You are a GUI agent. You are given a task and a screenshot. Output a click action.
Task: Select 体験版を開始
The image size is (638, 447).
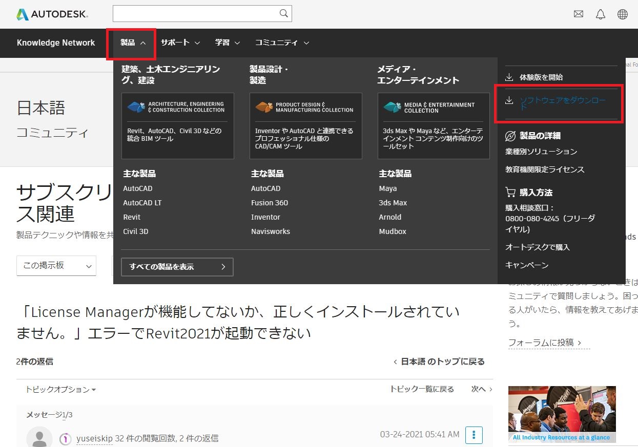tap(541, 77)
